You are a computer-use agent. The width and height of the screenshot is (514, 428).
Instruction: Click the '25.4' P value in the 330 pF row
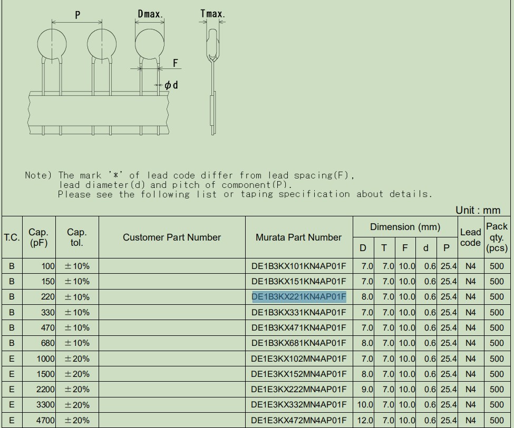(449, 312)
